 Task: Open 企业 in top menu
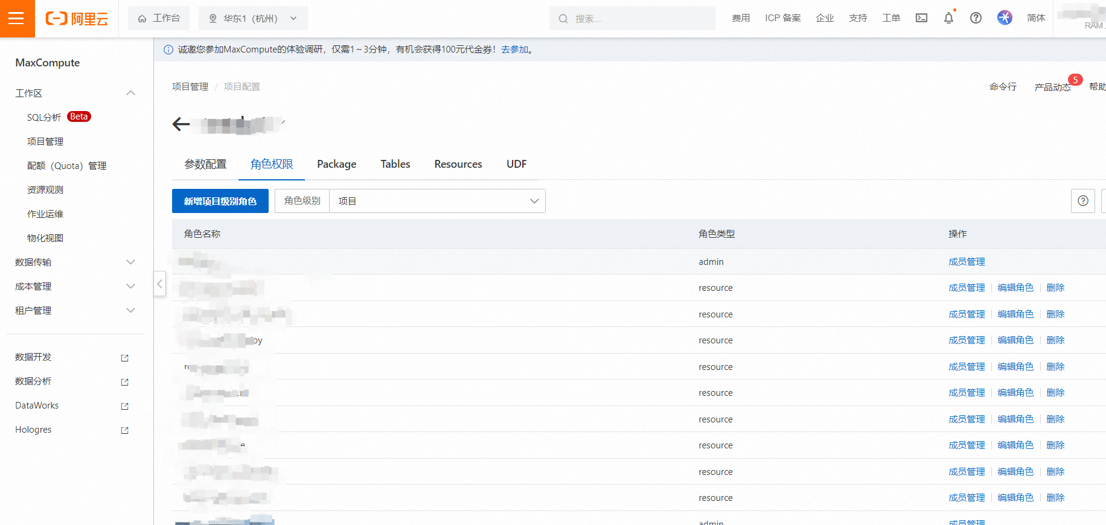coord(825,18)
